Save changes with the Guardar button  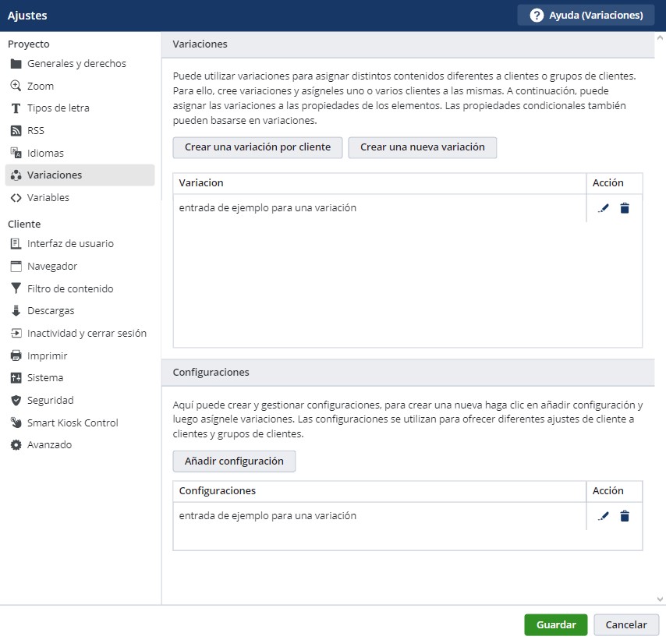tap(556, 624)
